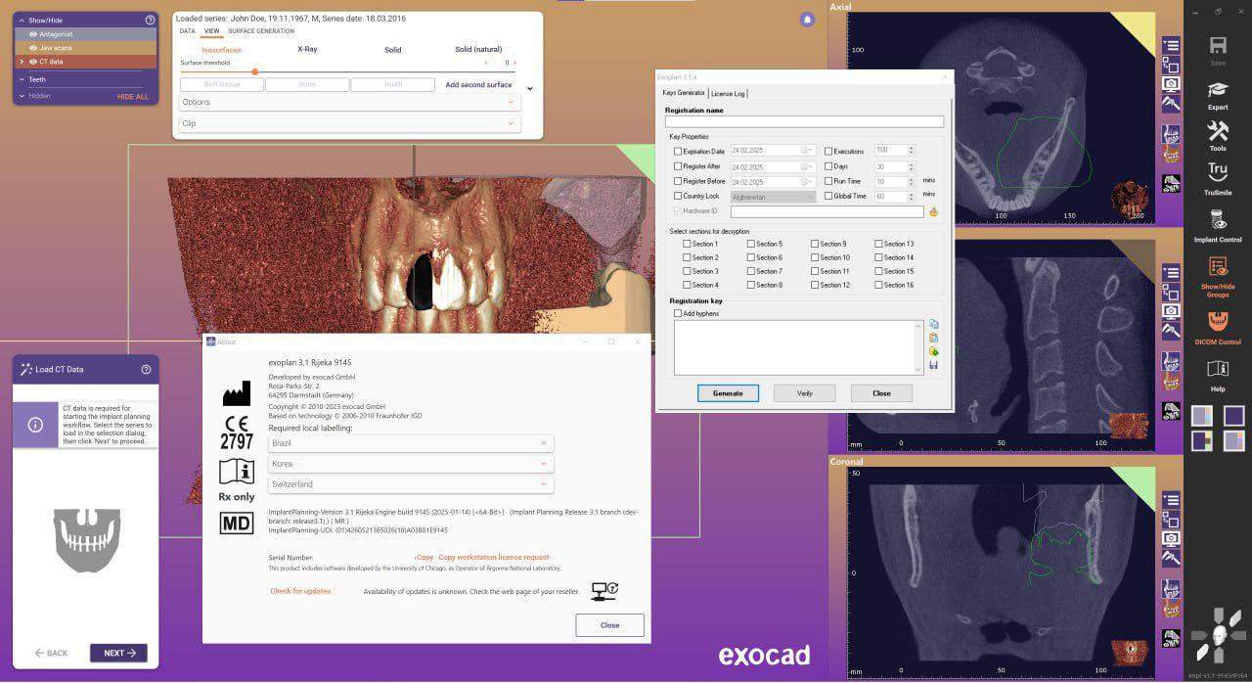Screen dimensions: 1252x683
Task: Click Check for updates link
Action: [x=300, y=591]
